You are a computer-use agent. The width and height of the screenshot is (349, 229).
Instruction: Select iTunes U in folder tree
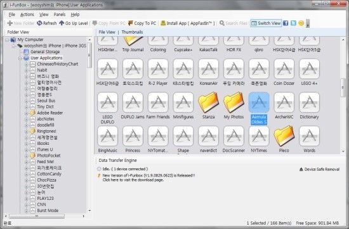pos(45,149)
